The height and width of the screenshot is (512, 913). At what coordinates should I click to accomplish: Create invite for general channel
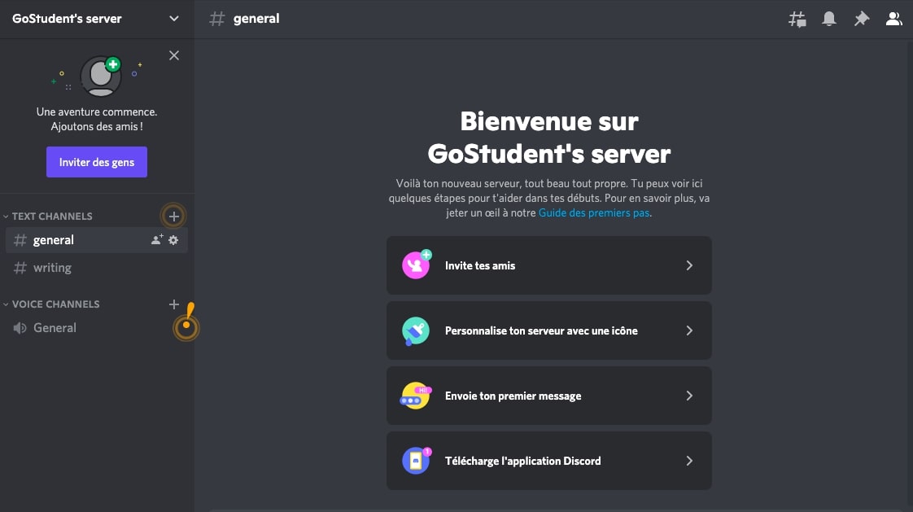tap(156, 240)
